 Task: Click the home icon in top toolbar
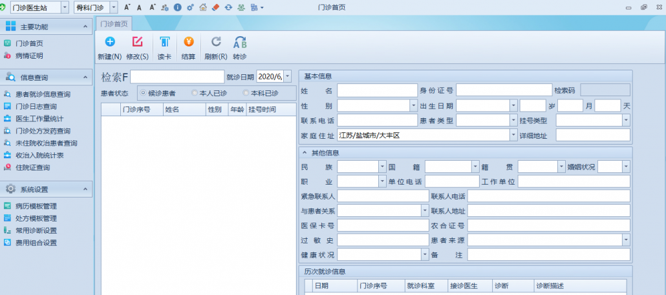203,7
